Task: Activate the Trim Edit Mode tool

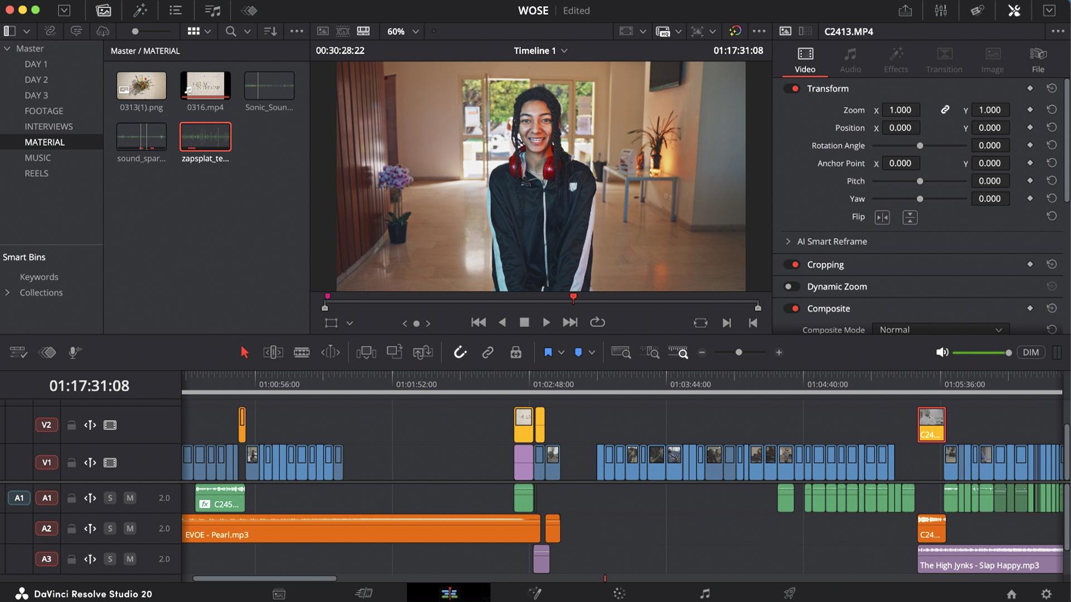Action: 273,352
